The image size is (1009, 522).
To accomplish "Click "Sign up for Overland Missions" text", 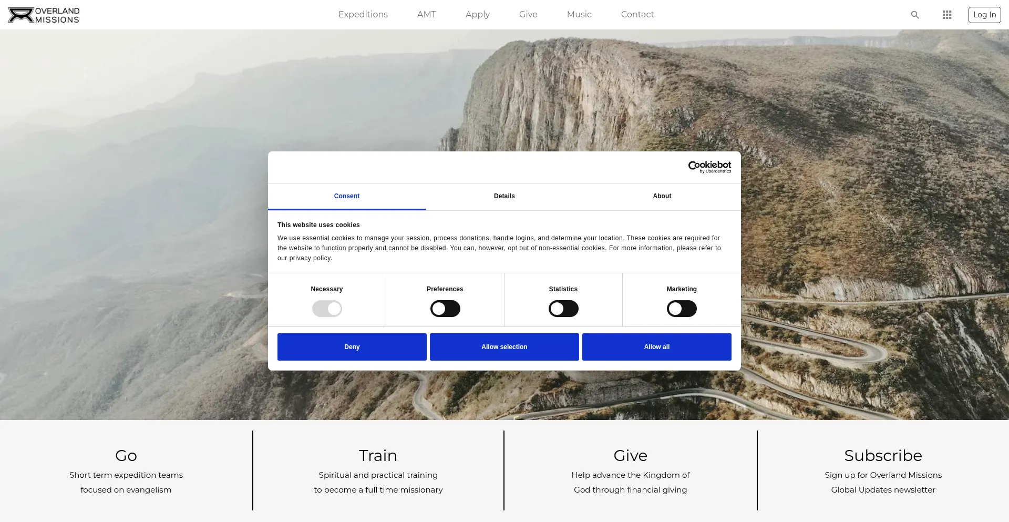I will [883, 475].
